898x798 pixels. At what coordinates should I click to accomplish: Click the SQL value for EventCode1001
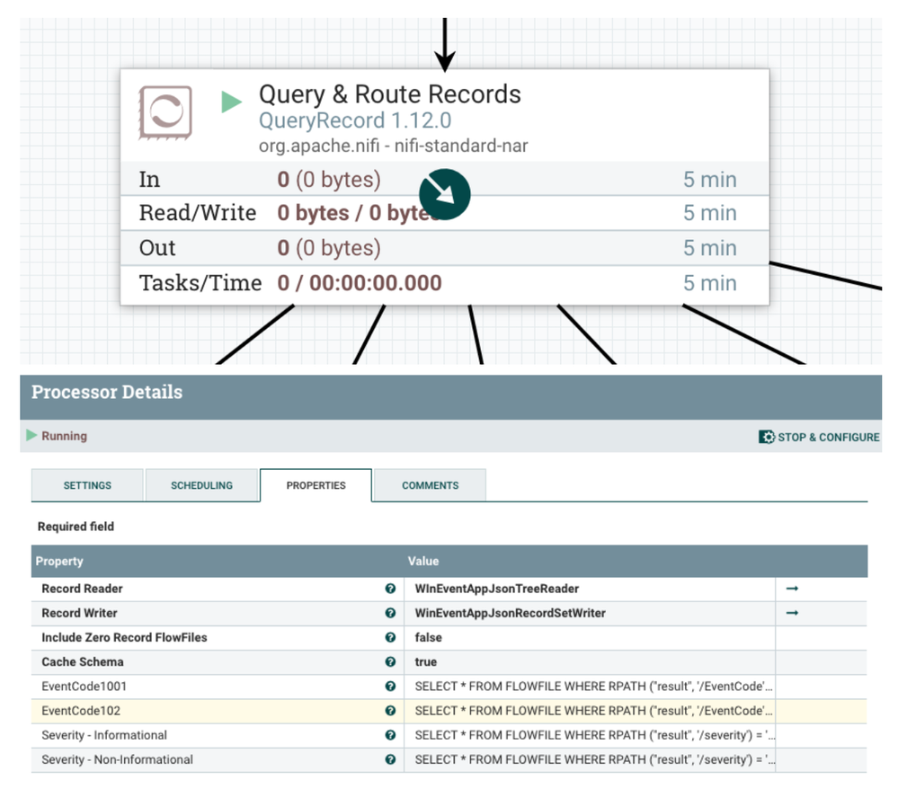point(593,686)
